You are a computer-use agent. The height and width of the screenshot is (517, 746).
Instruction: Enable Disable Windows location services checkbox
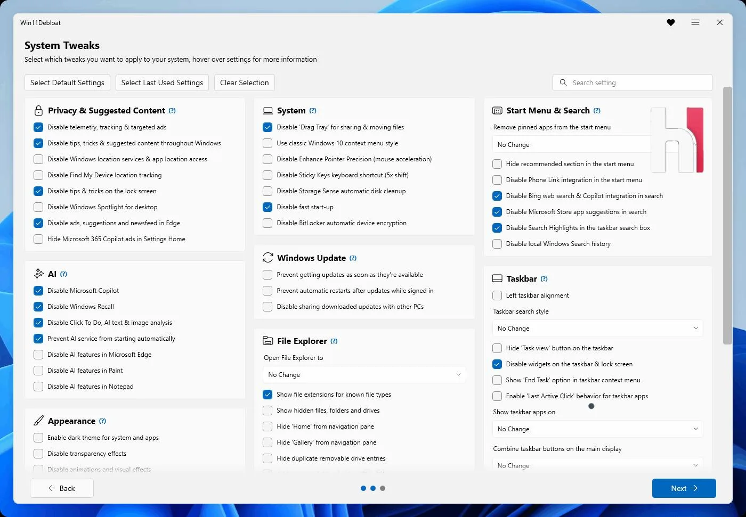point(38,159)
